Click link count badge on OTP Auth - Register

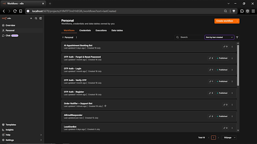pos(211,93)
